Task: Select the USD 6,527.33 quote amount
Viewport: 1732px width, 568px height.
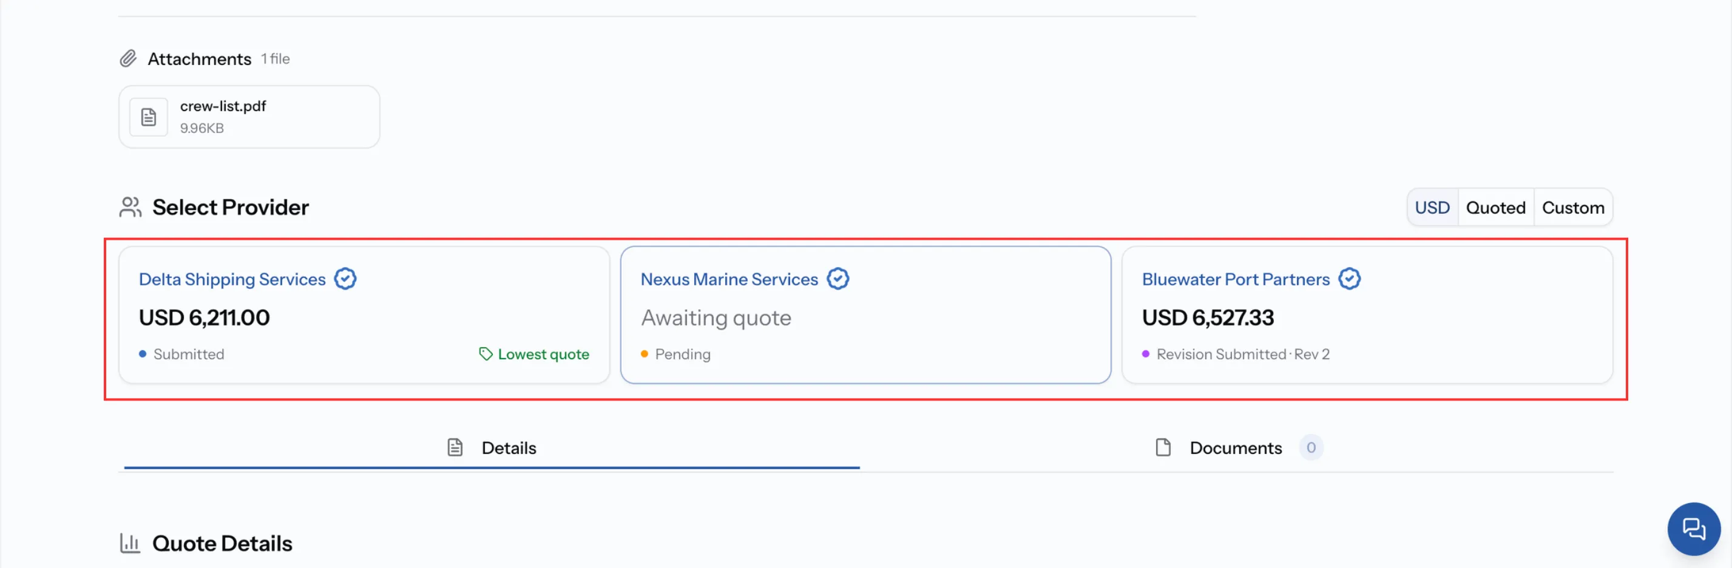Action: [x=1208, y=317]
